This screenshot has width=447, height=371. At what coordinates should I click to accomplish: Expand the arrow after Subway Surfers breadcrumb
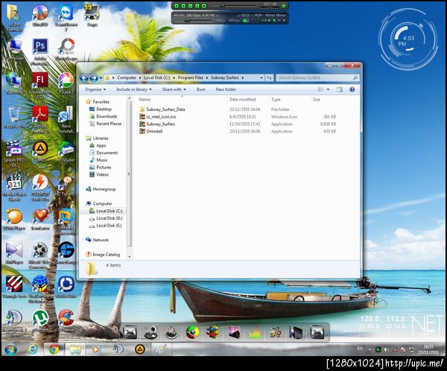[x=243, y=77]
